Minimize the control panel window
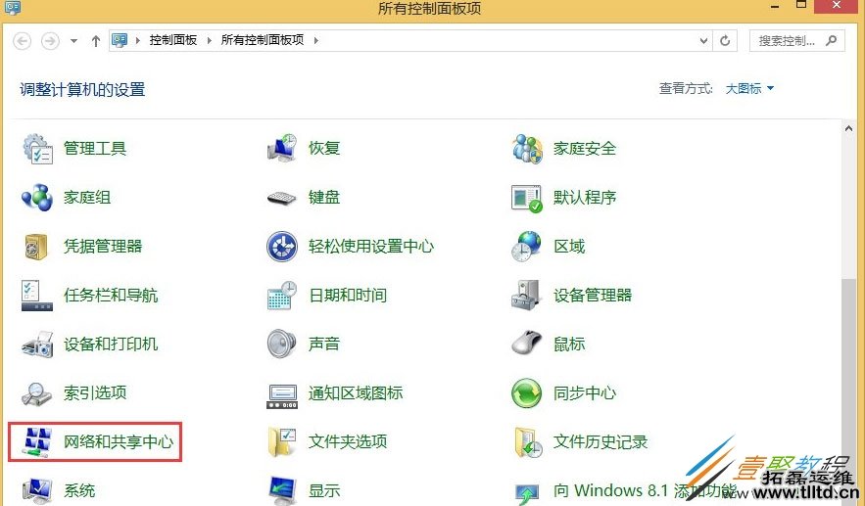 [775, 6]
